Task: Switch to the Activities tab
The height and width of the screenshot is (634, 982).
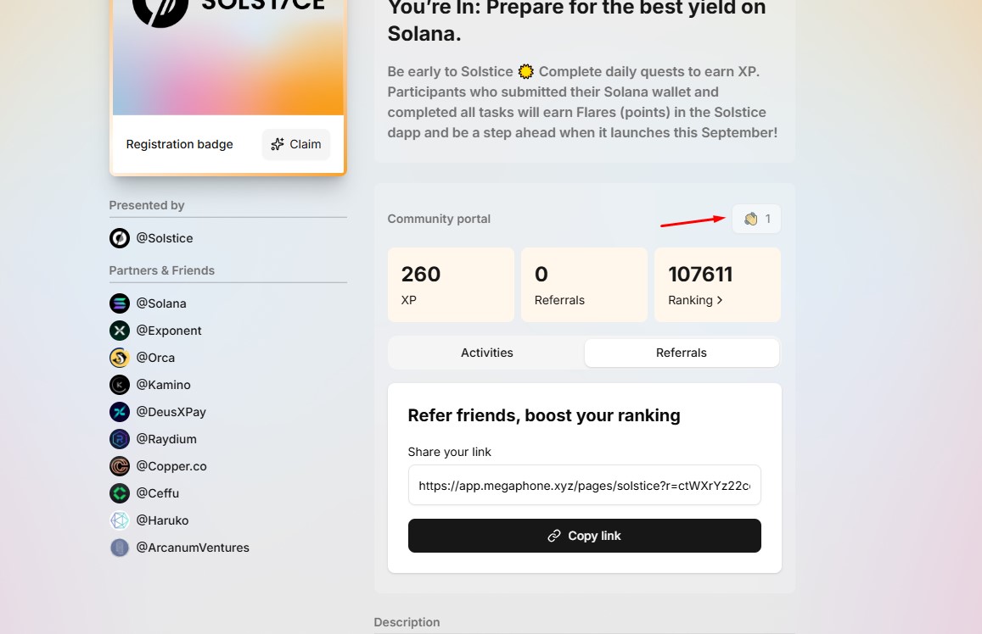Action: click(x=486, y=353)
